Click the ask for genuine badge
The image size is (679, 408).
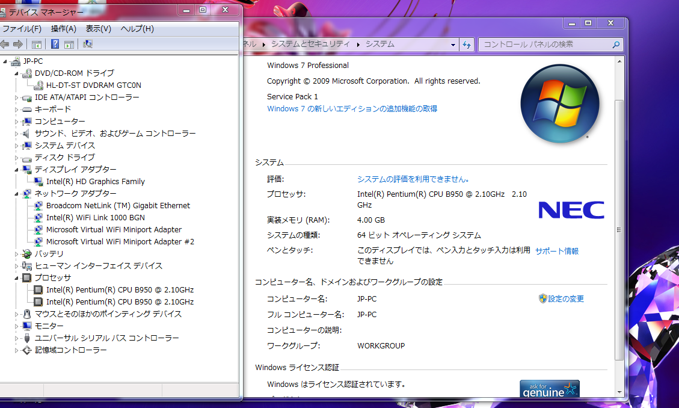click(x=550, y=389)
